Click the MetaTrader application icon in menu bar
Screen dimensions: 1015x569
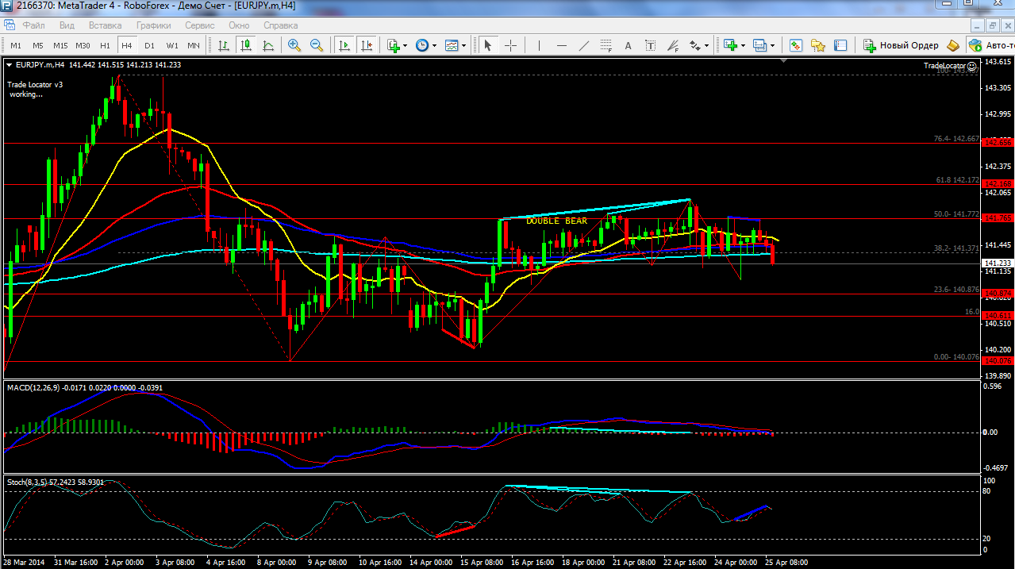click(8, 25)
